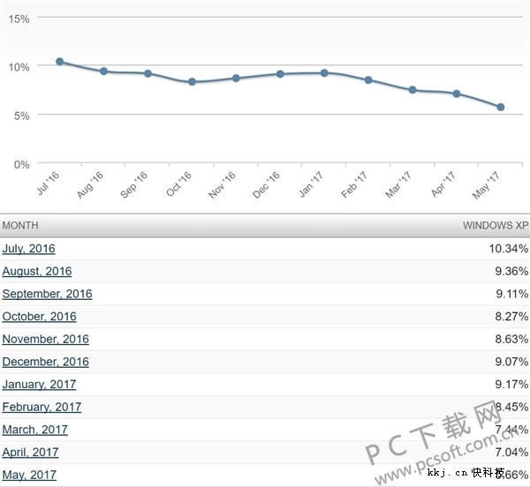Screen dimensions: 530x487
Task: Click the 5% y-axis label
Action: pos(22,116)
